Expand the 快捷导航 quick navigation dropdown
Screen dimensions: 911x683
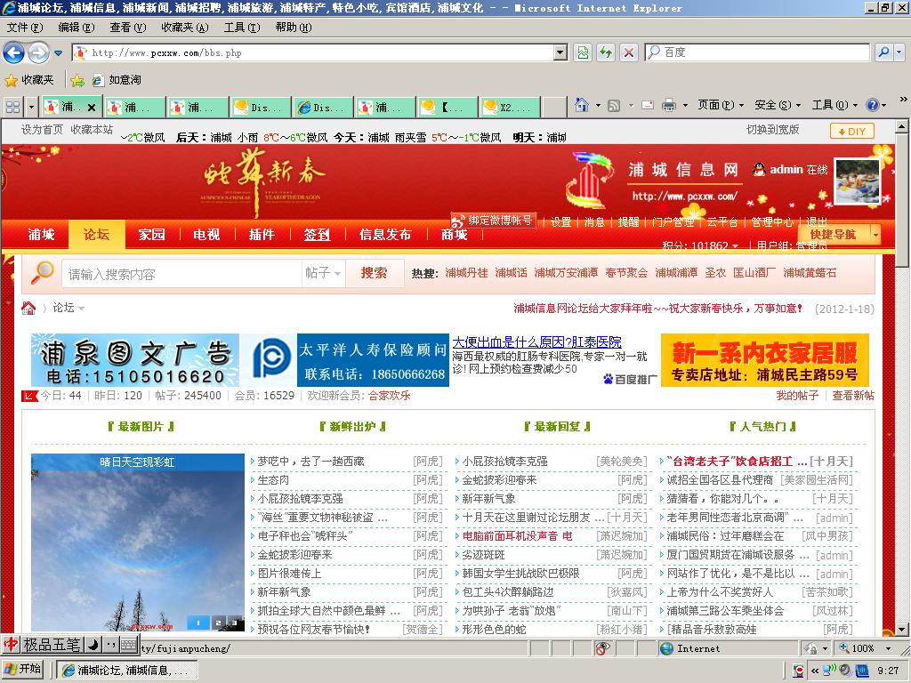[840, 234]
